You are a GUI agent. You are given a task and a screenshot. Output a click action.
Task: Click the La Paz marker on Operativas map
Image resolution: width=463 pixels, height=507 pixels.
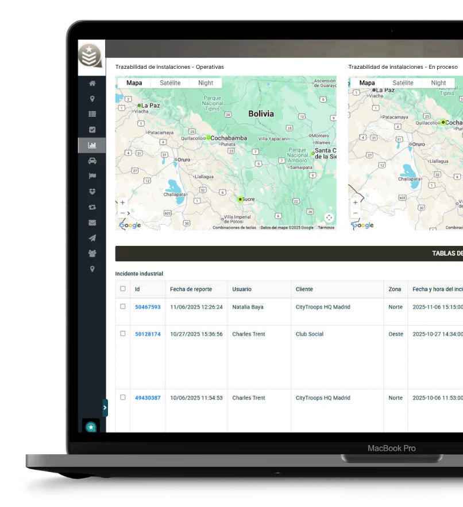(140, 106)
